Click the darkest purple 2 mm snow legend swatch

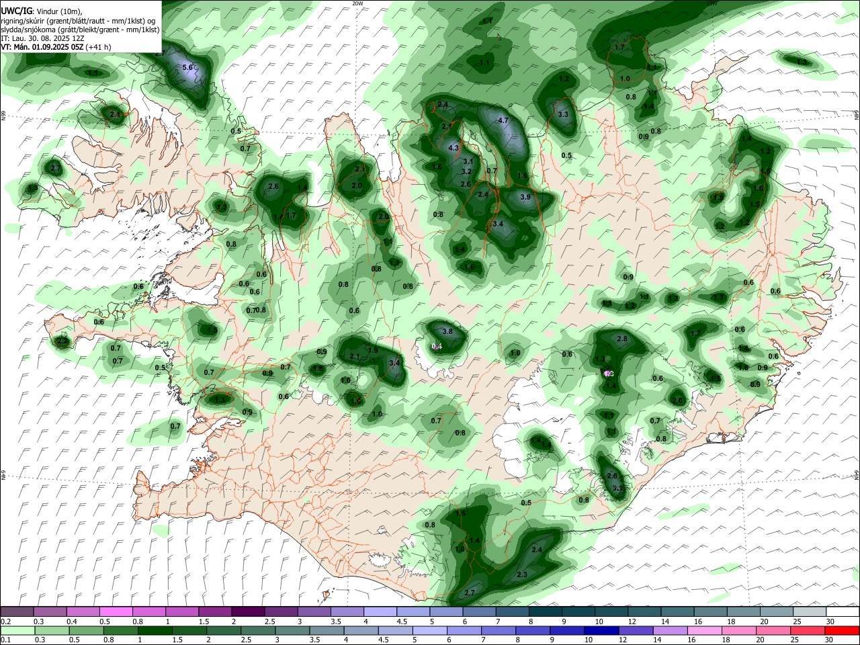tap(248, 611)
